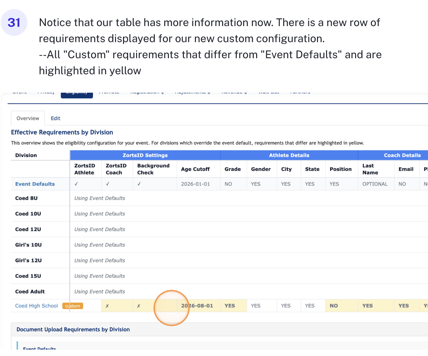This screenshot has width=428, height=356.
Task: Click the step 31 number badge
Action: (14, 22)
